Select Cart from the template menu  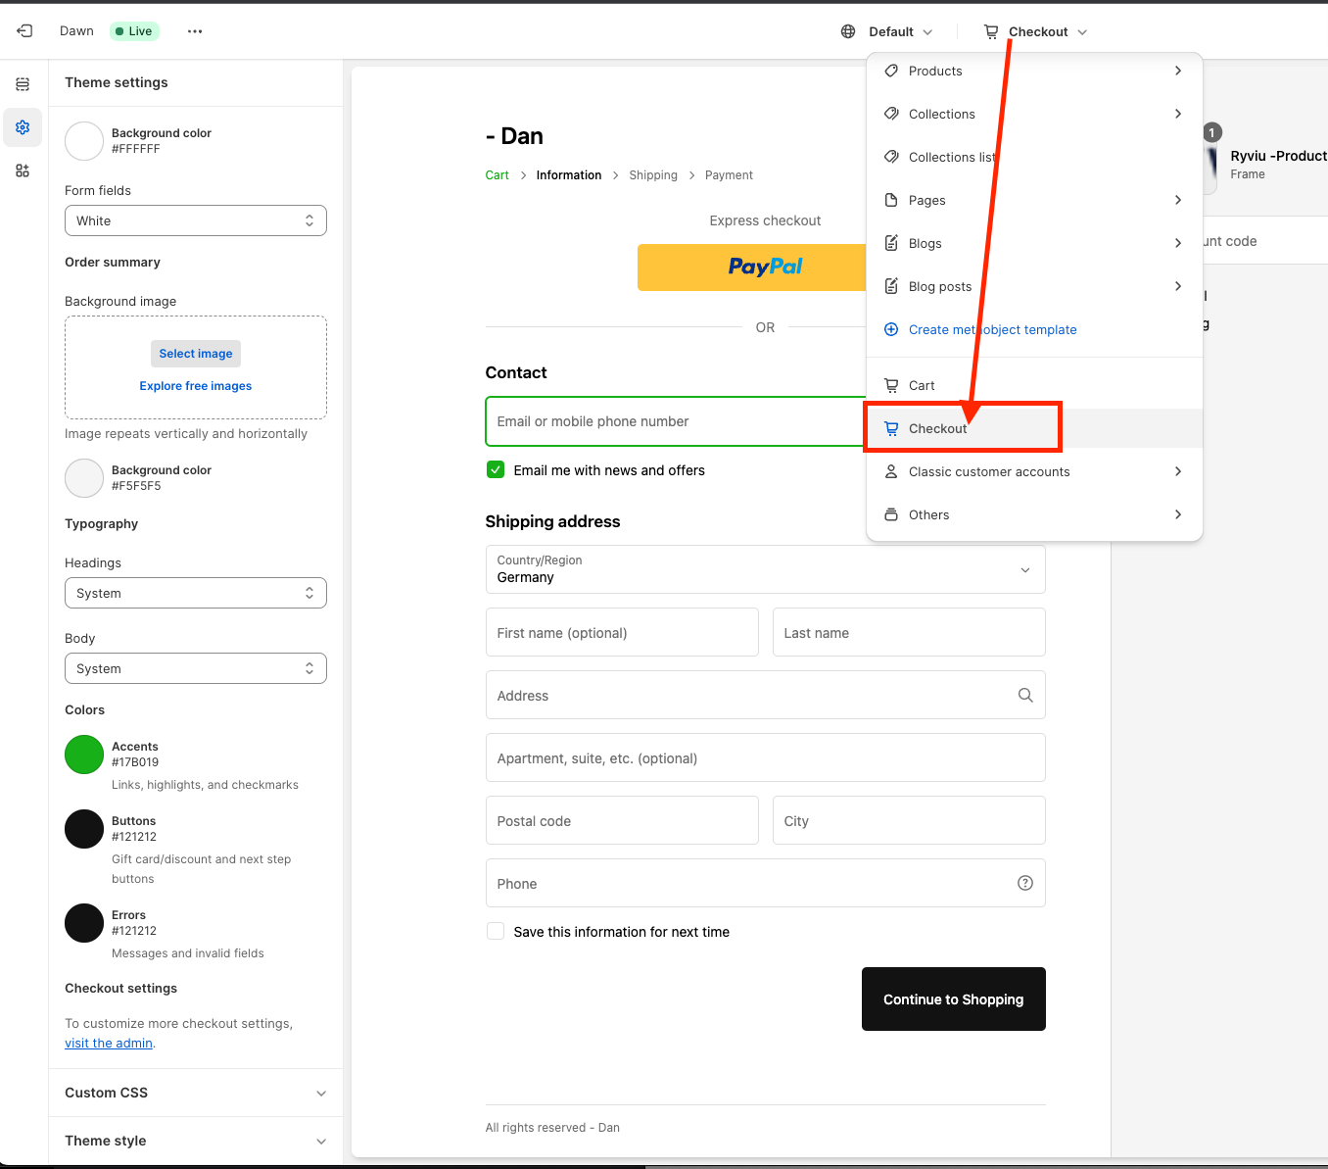click(1034, 385)
